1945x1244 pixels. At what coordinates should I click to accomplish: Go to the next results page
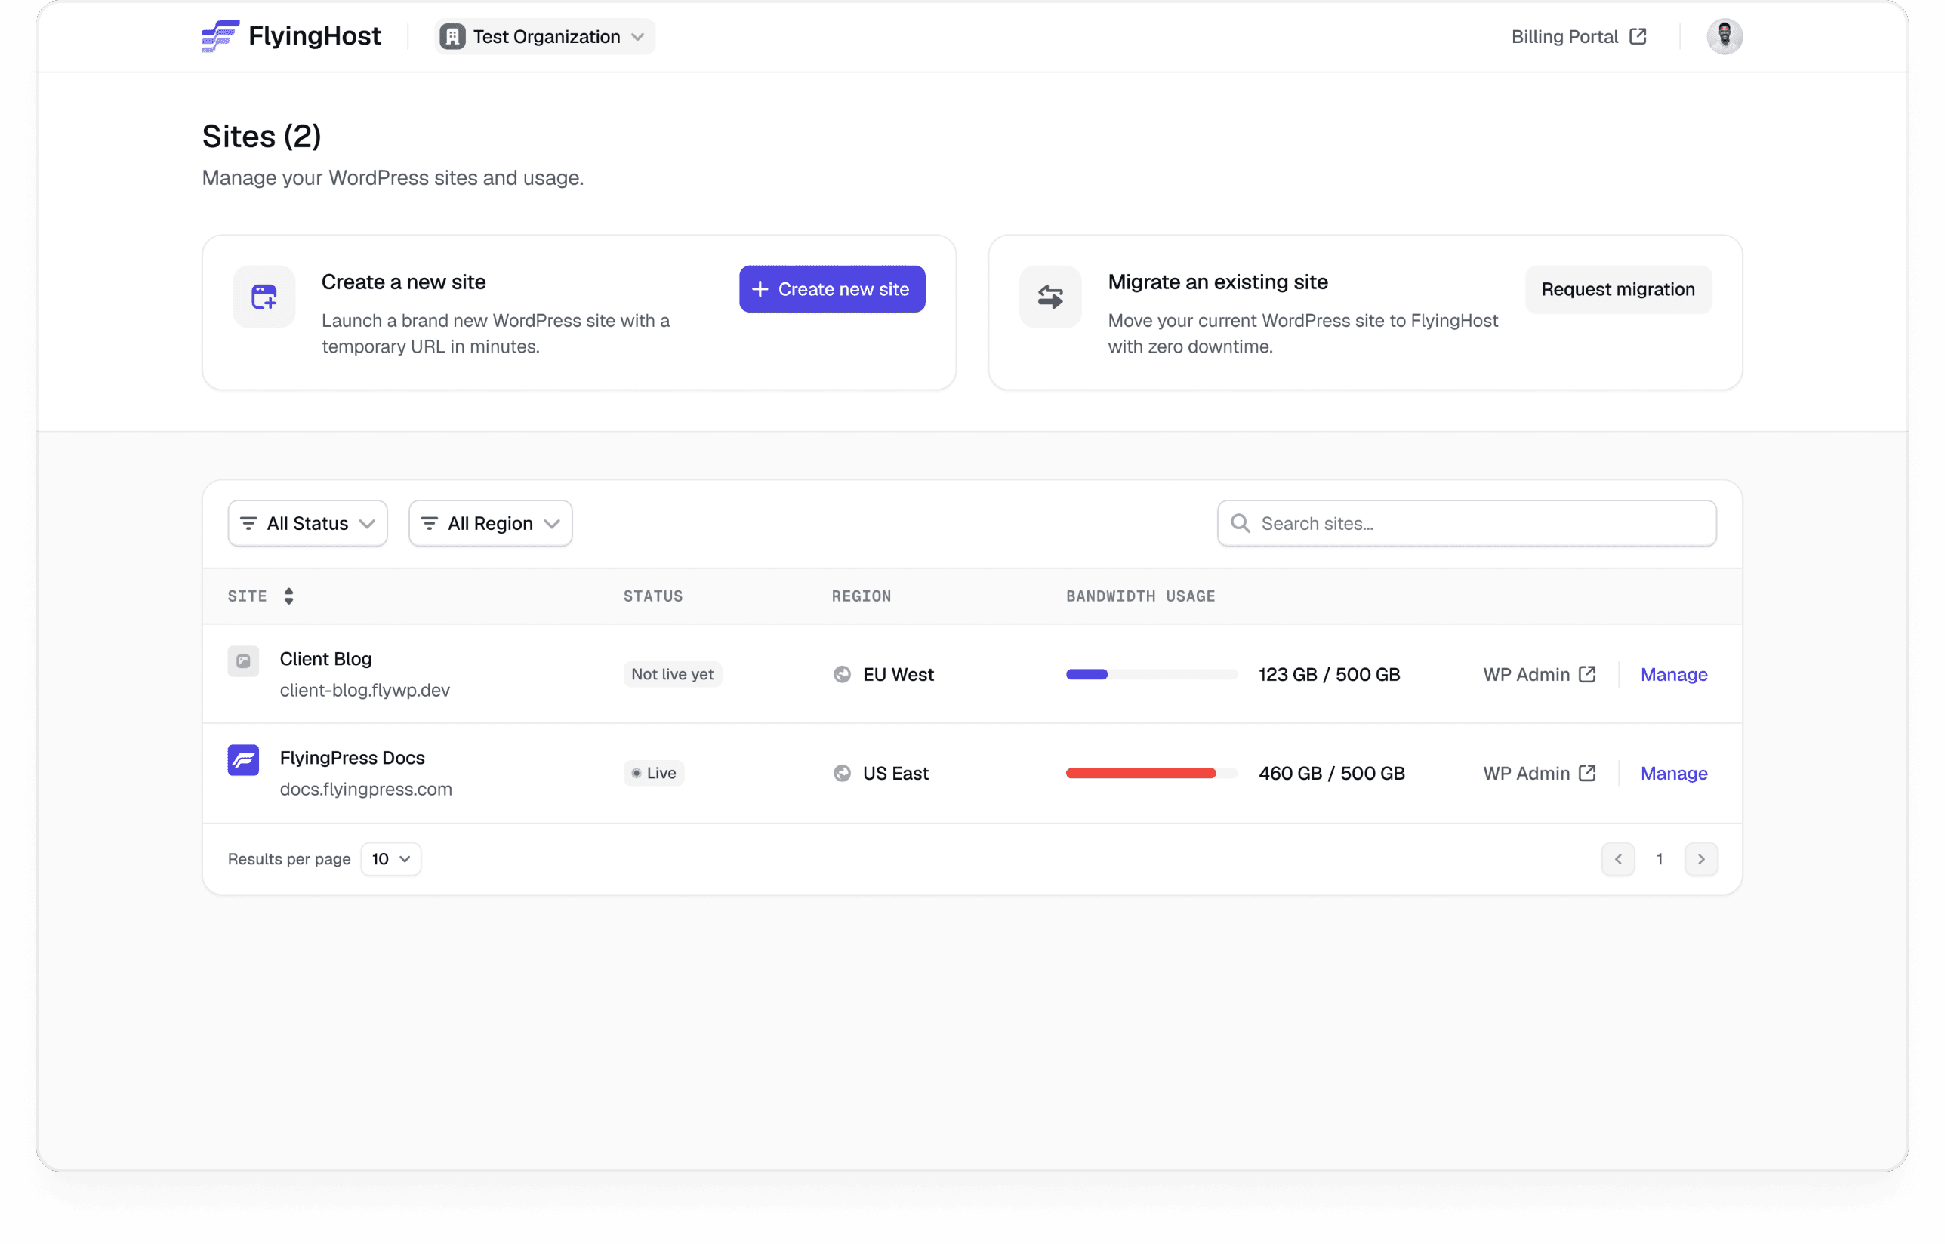coord(1700,859)
